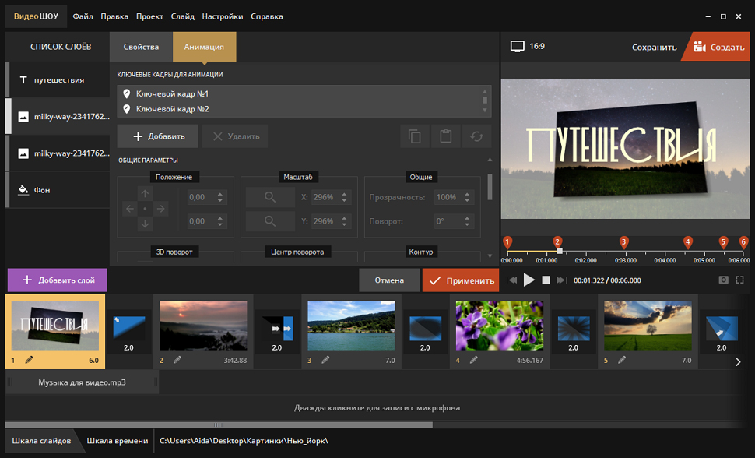Move position left with the left arrow
Screen dimensions: 755x458
tap(130, 209)
